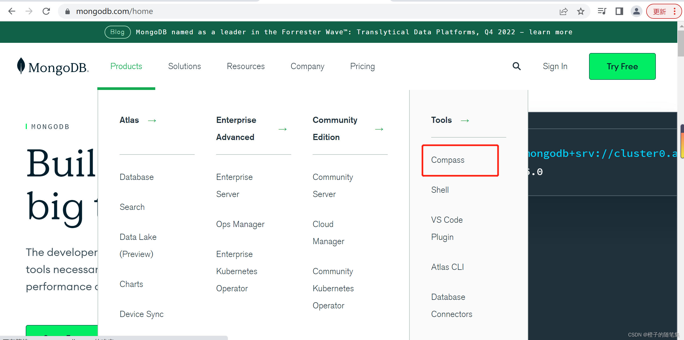The image size is (684, 340).
Task: Click the Try Free button
Action: (x=622, y=66)
